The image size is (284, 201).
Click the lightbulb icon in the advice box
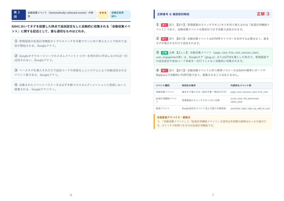pos(159,122)
